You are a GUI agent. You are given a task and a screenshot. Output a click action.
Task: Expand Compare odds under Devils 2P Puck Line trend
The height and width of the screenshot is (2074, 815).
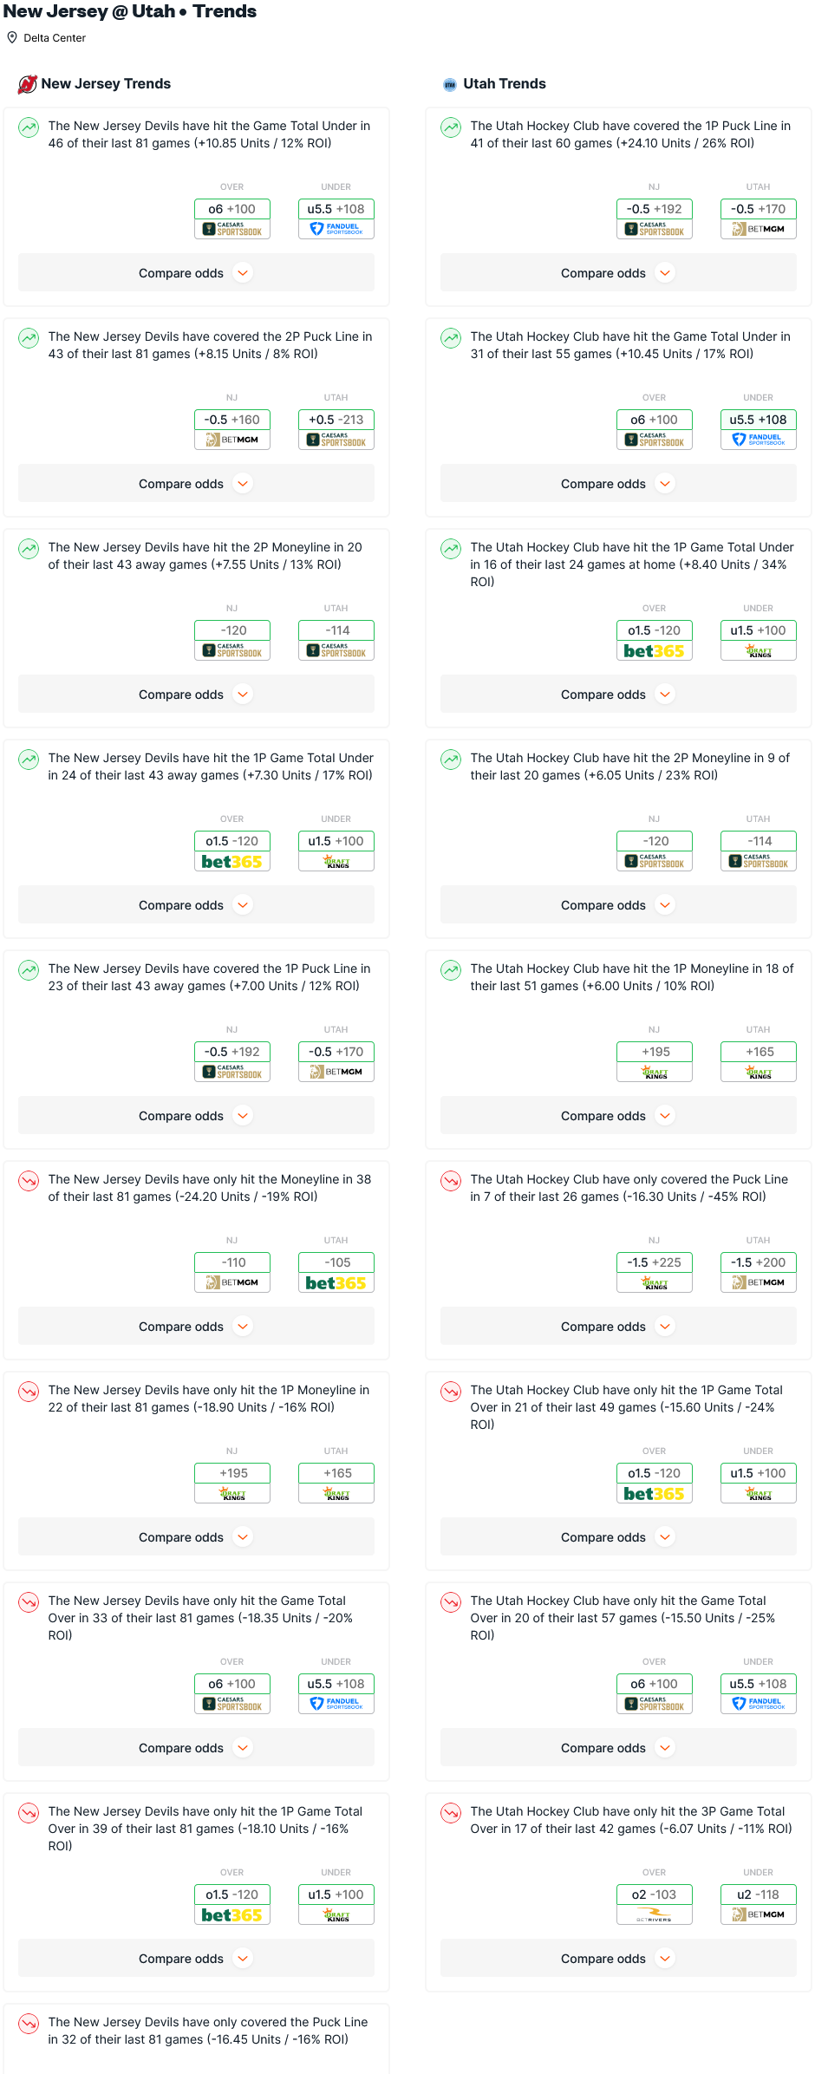(x=196, y=484)
